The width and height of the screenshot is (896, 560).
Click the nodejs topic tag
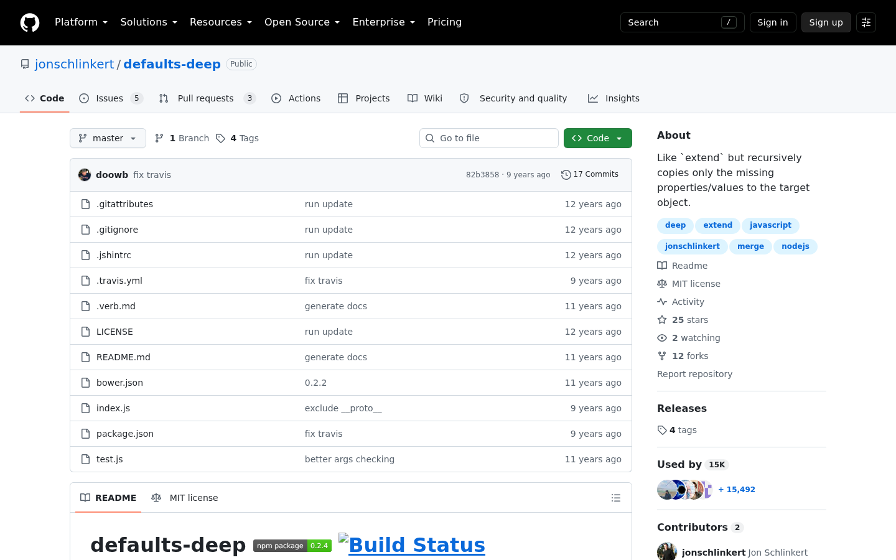coord(795,246)
